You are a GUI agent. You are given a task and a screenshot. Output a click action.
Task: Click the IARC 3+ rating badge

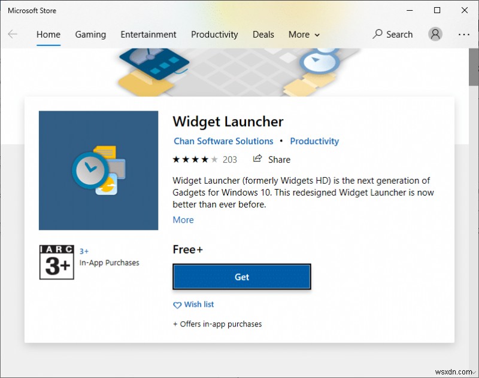coord(57,263)
